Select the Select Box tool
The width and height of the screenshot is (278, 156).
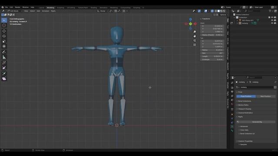[x=4, y=20]
